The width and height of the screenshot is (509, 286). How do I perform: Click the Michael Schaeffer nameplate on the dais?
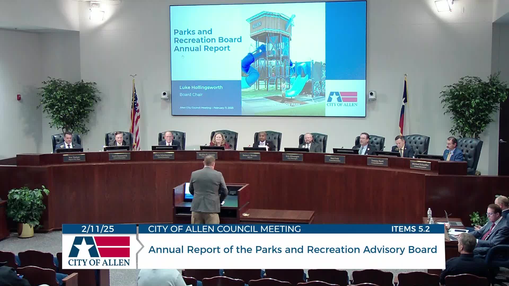tap(421, 165)
